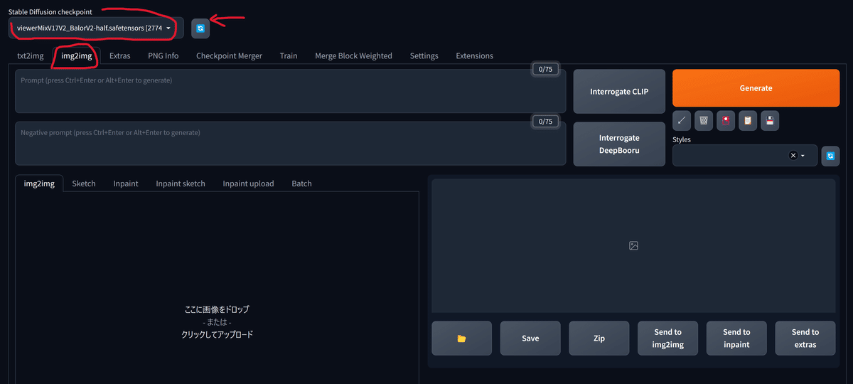853x384 pixels.
Task: Refresh the Styles list icon
Action: [x=830, y=156]
